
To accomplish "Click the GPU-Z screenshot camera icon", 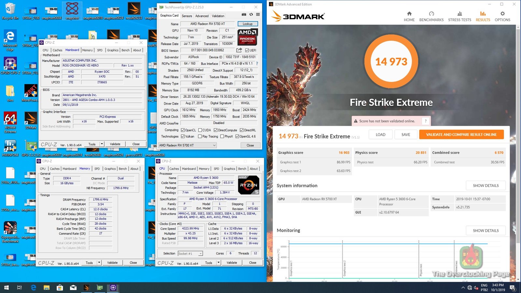I will tap(244, 14).
